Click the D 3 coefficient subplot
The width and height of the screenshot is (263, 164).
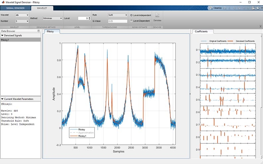pyautogui.click(x=228, y=75)
